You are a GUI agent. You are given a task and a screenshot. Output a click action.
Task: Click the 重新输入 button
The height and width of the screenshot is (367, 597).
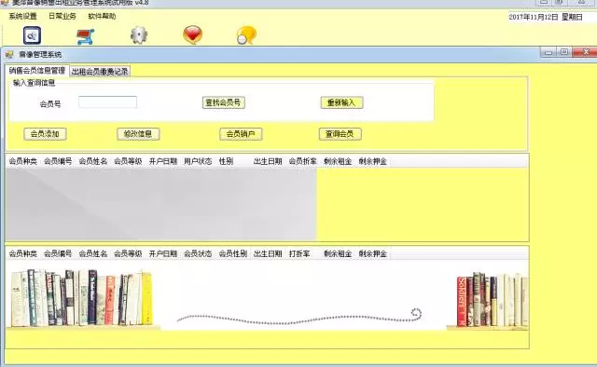point(341,102)
